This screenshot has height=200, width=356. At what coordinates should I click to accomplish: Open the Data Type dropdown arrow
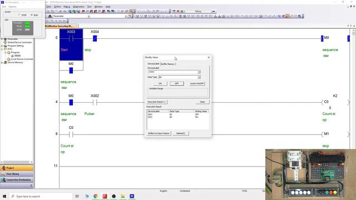coord(199,77)
